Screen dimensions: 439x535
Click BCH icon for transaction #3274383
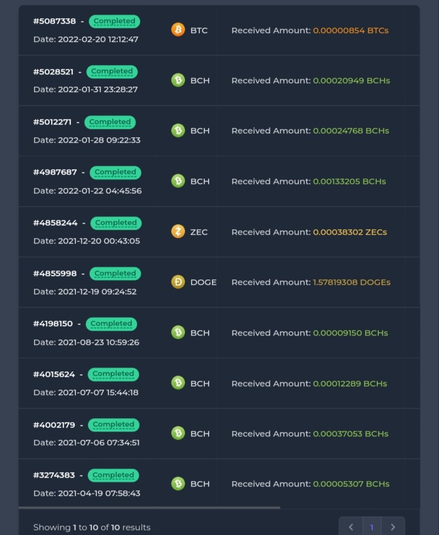pos(178,483)
